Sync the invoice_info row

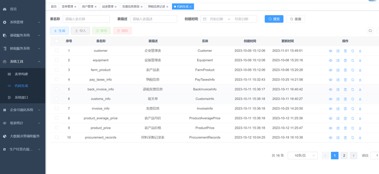coord(352,108)
